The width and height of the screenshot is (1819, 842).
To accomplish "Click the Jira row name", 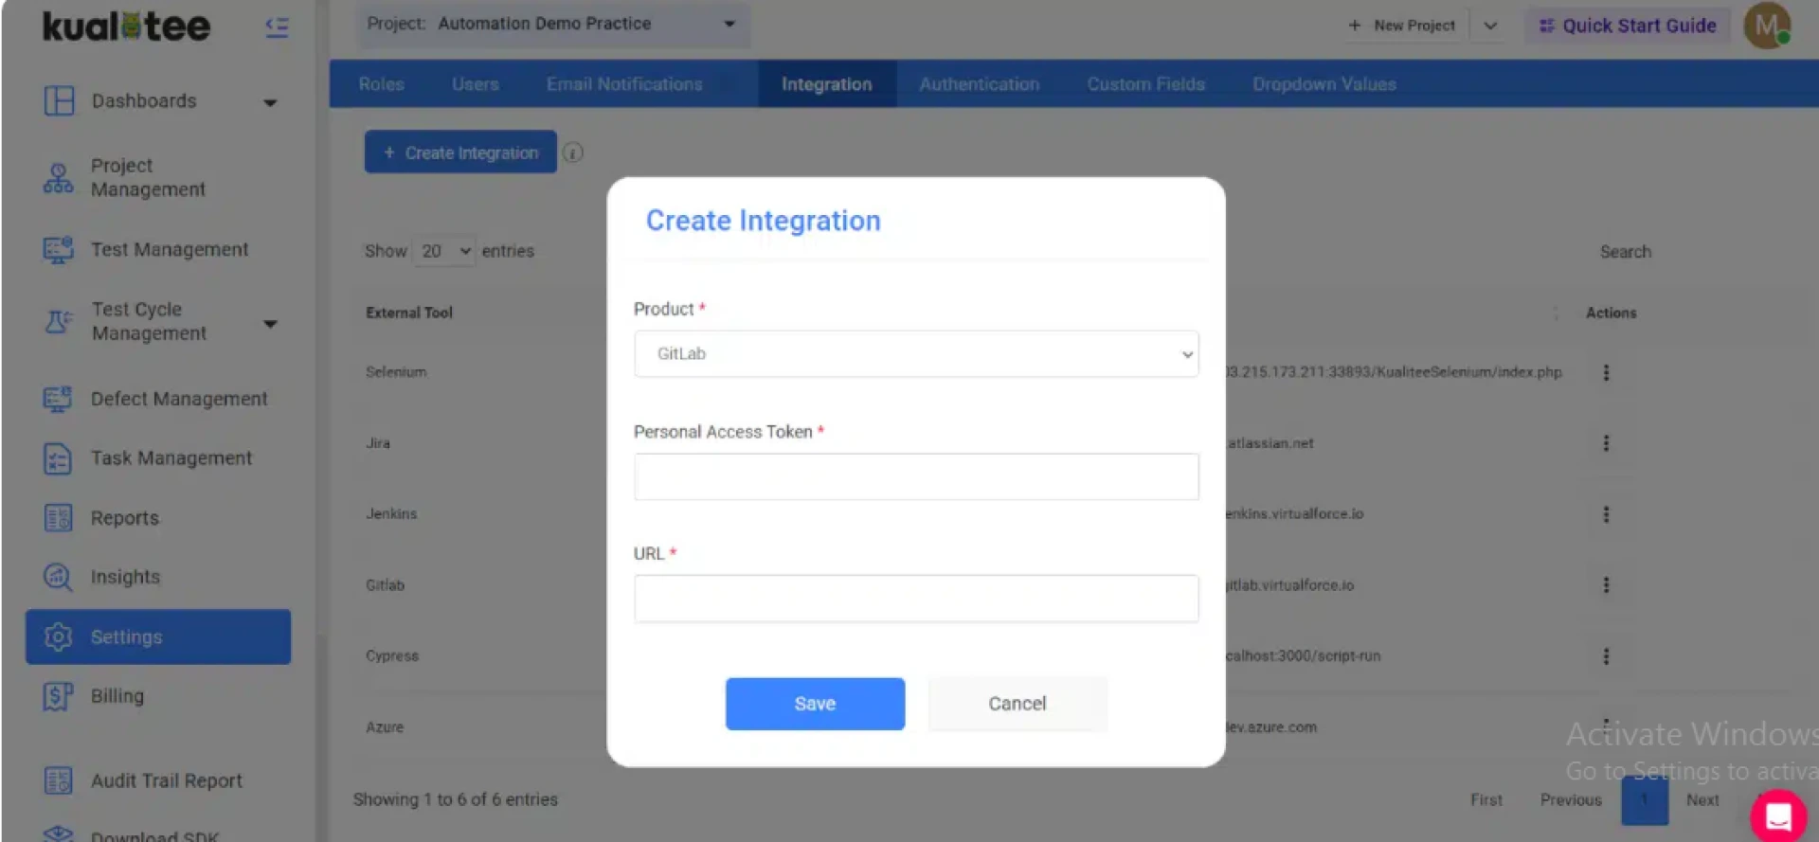I will [378, 443].
